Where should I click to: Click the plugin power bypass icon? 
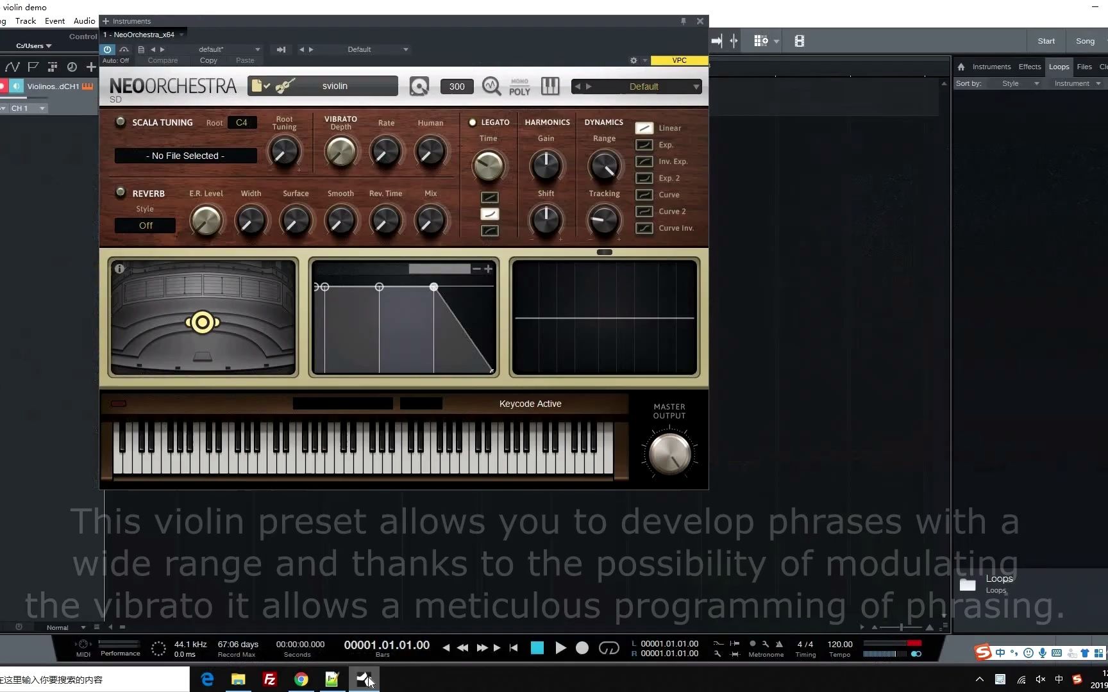coord(108,49)
